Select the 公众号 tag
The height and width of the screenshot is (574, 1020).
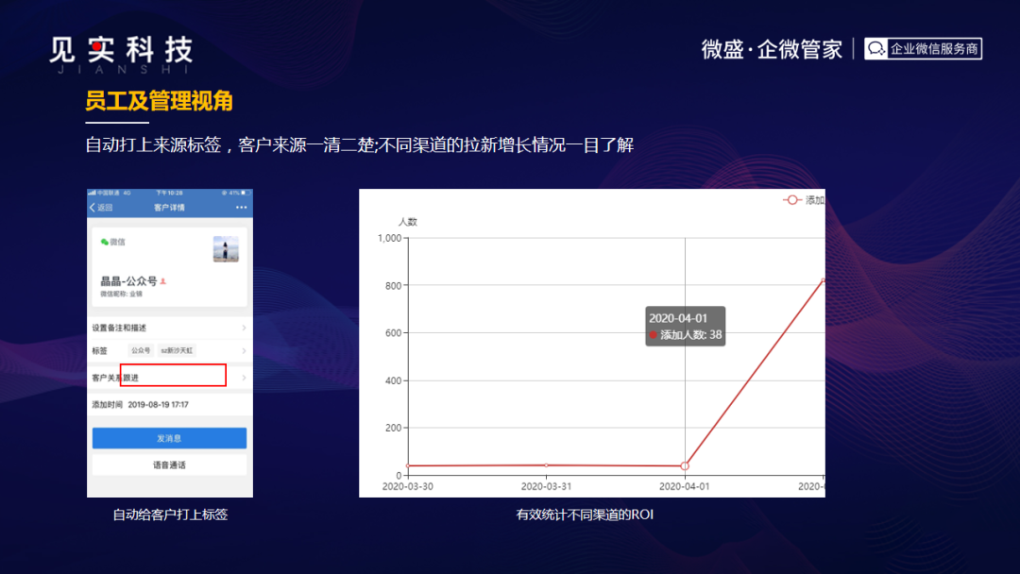140,350
